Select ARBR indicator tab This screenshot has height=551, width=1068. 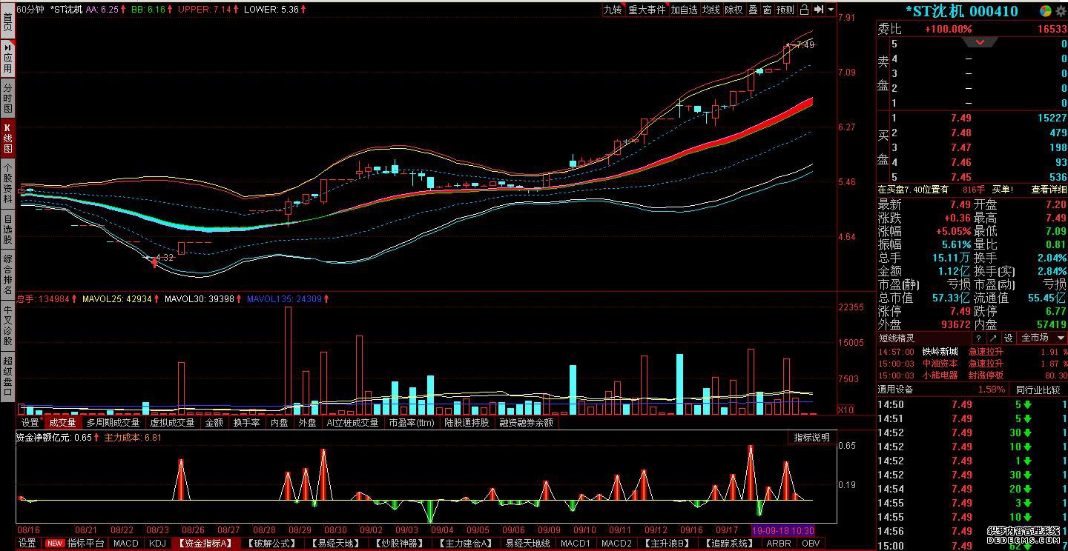click(x=778, y=544)
